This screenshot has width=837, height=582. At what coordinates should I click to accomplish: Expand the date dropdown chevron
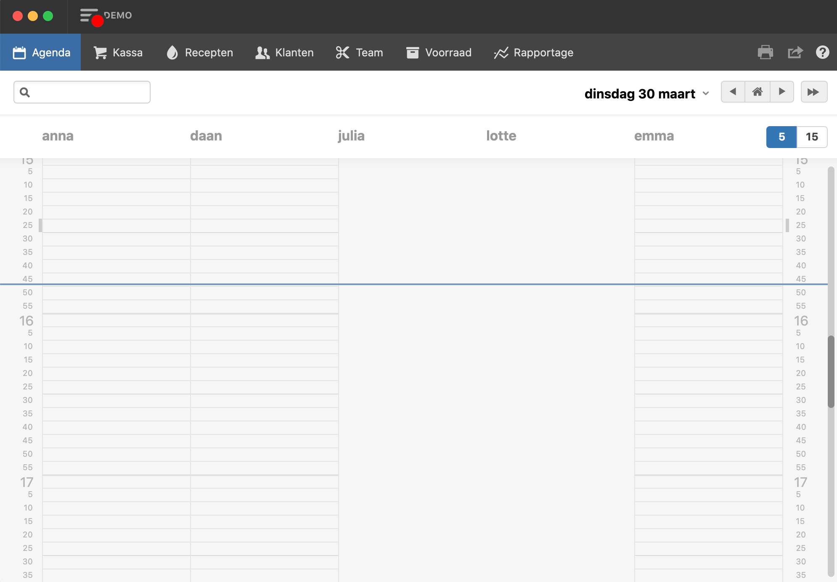pos(706,93)
